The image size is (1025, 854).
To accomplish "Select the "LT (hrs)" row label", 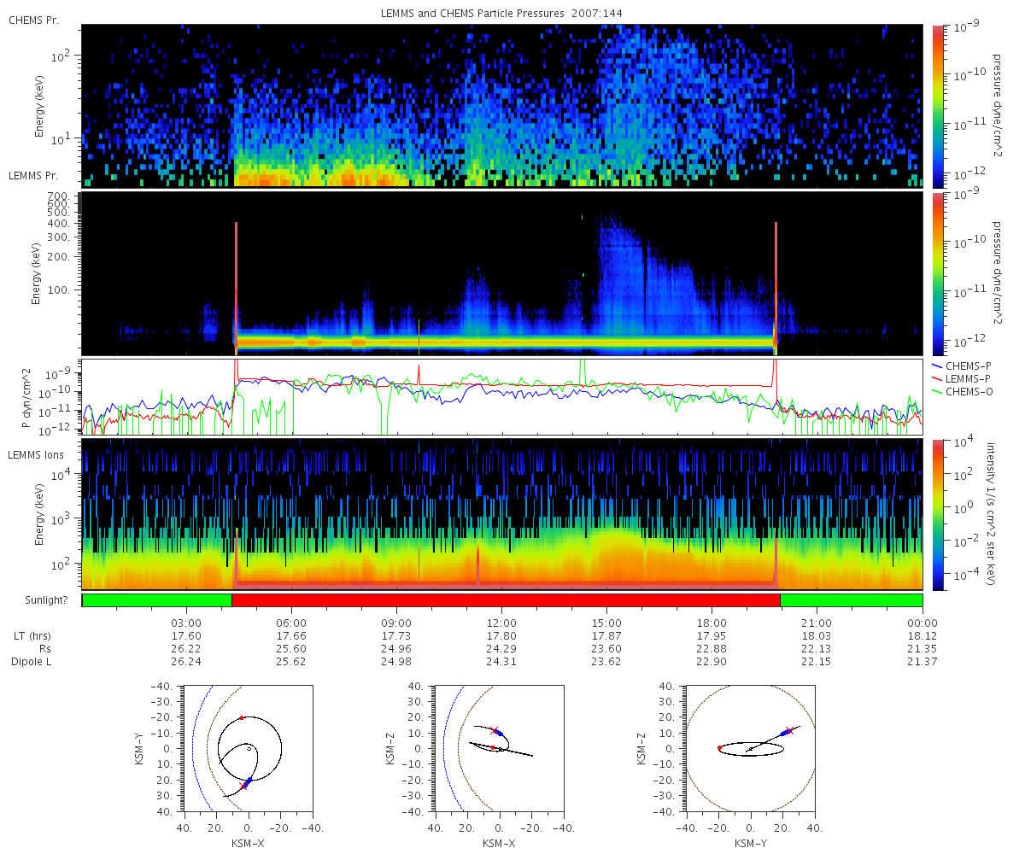I will (x=32, y=636).
